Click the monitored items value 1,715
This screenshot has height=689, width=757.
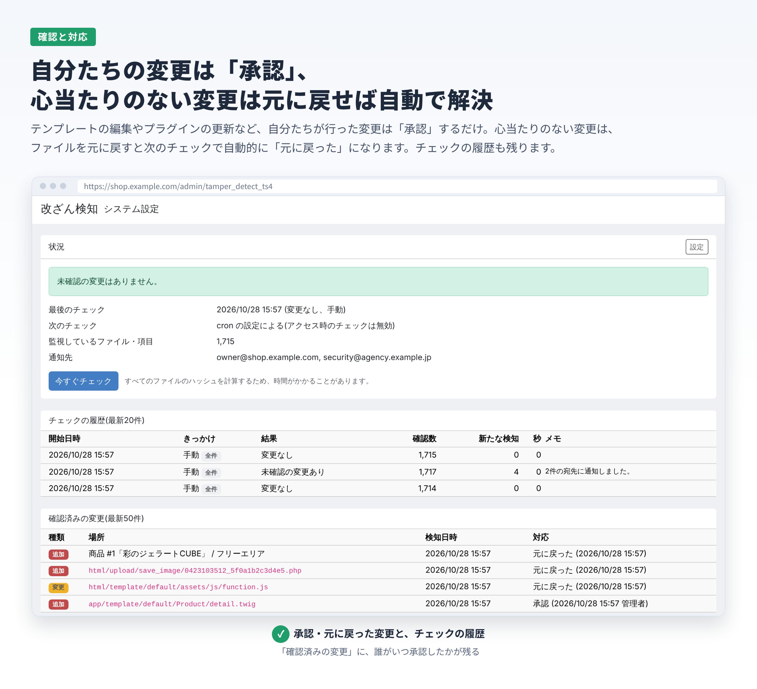click(x=225, y=341)
